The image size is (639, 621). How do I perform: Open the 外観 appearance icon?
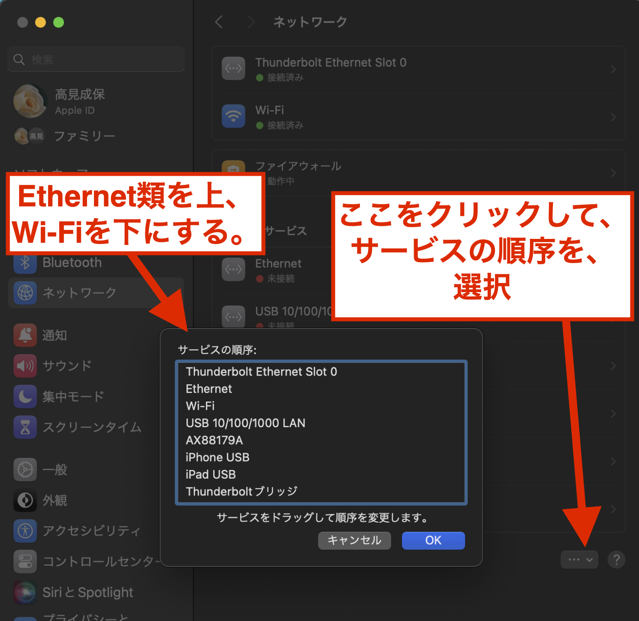(25, 500)
